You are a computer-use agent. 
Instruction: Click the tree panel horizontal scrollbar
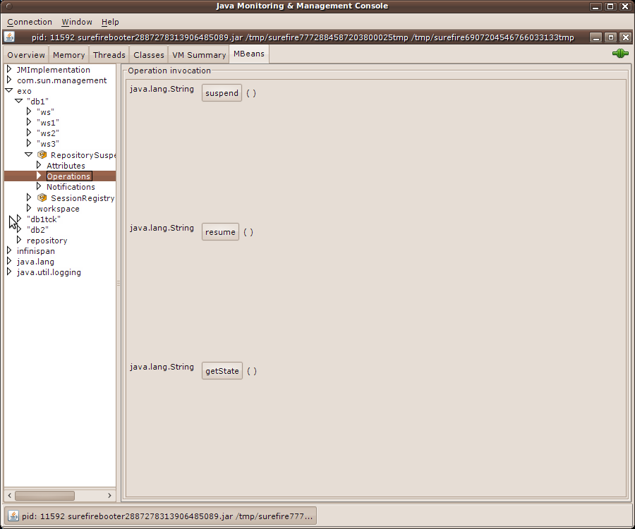45,496
